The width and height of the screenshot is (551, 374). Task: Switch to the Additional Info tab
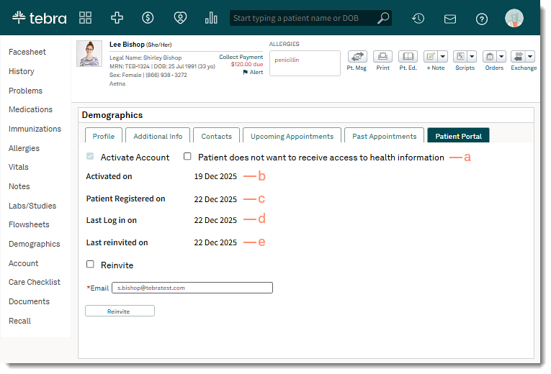click(x=158, y=136)
